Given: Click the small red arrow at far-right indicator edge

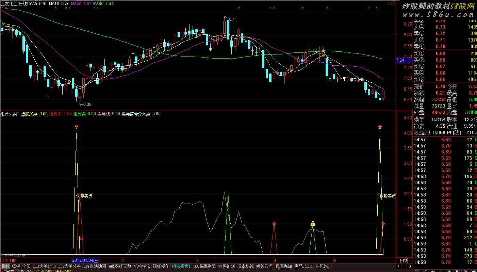Looking at the screenshot, I should [x=383, y=224].
